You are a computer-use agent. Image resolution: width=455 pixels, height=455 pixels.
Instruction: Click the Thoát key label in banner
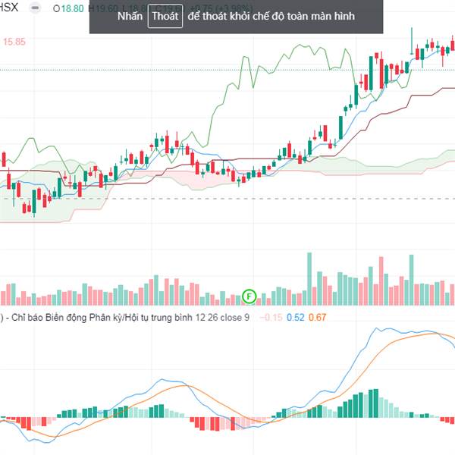point(165,16)
